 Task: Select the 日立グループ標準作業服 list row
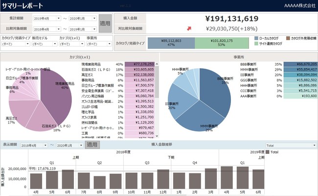(x=118, y=85)
